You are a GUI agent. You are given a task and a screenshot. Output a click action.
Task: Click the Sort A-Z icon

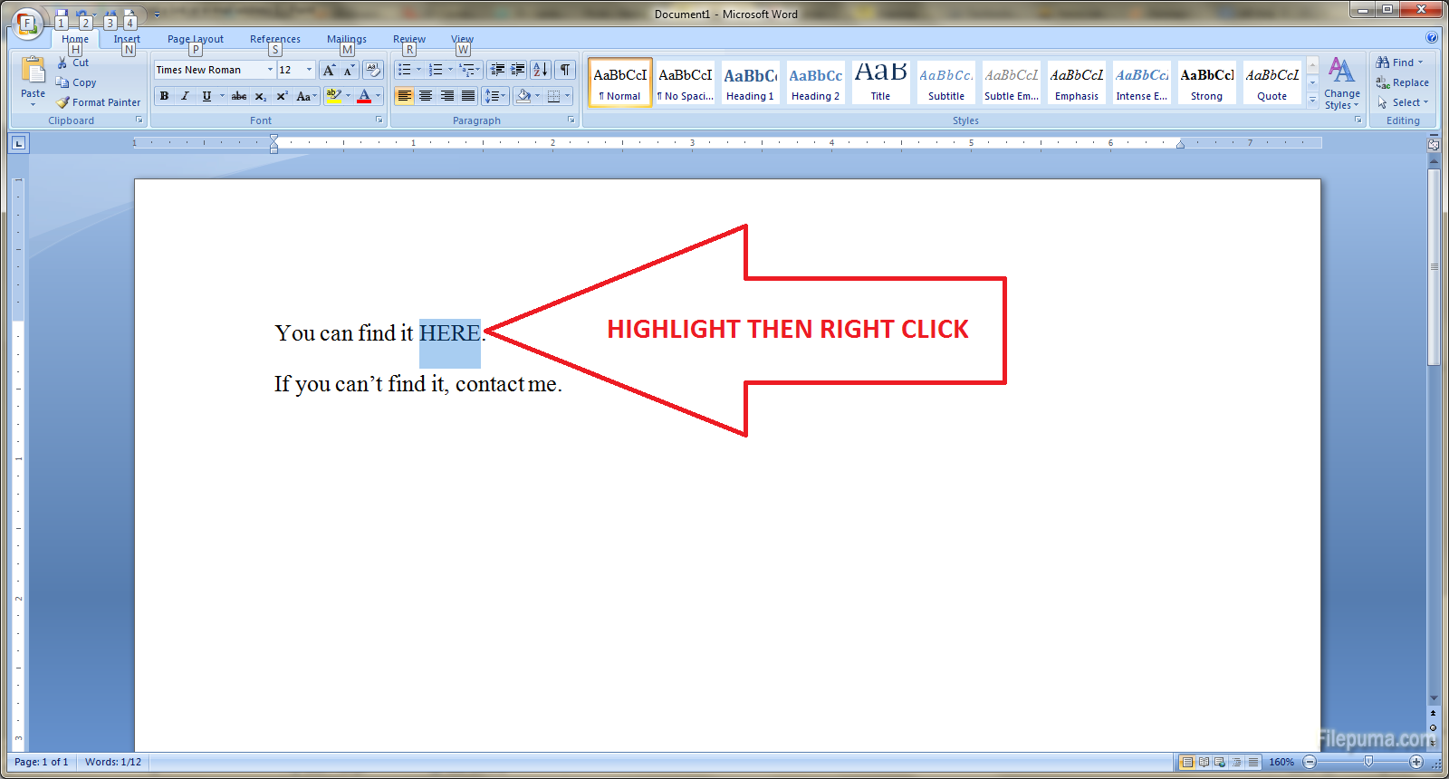coord(540,70)
